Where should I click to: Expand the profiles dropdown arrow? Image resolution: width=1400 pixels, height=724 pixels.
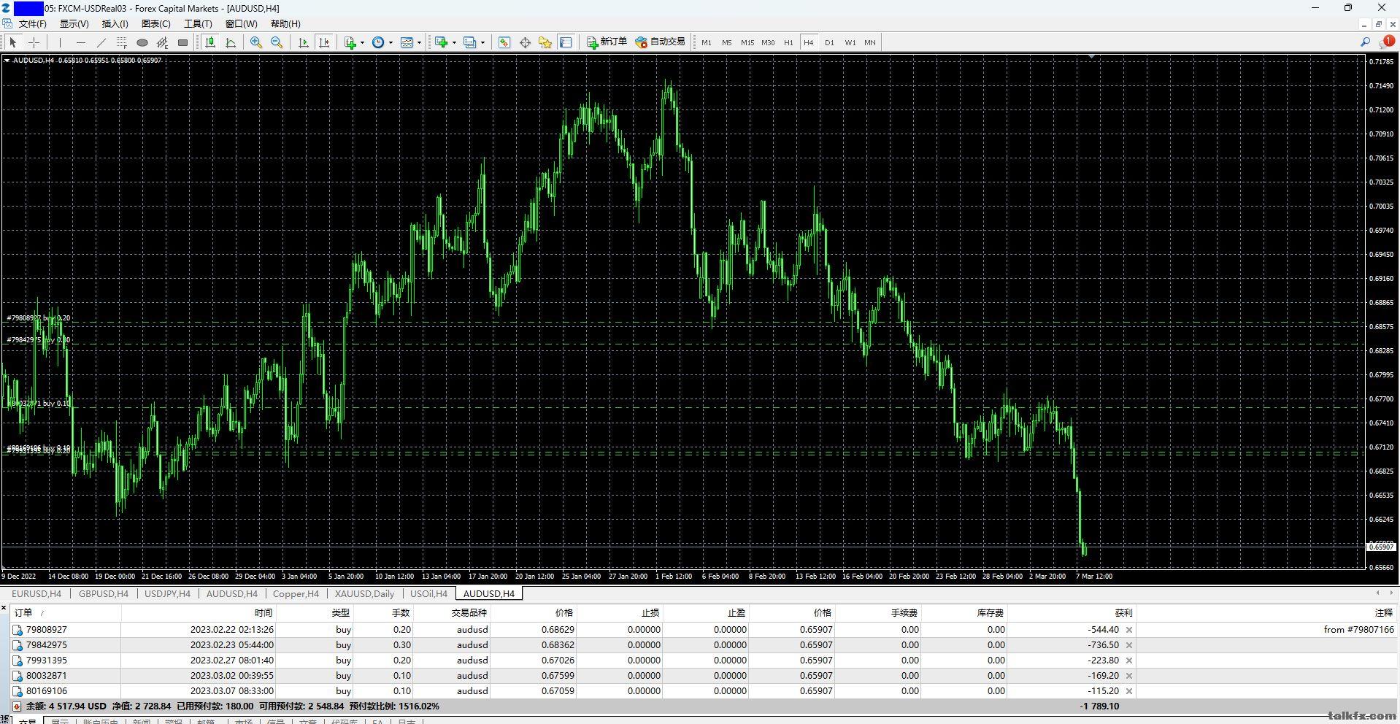482,42
